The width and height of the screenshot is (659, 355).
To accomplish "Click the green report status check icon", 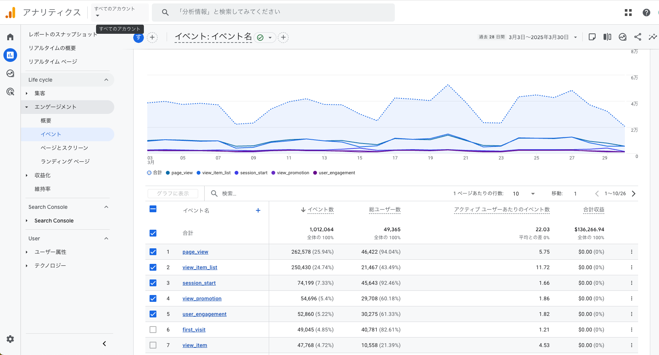I will (260, 38).
